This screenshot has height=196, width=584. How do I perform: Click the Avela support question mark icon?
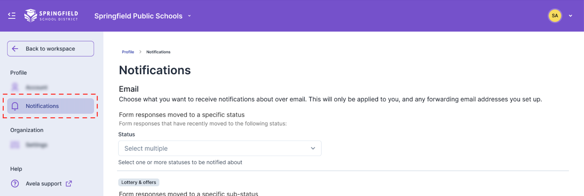15,184
